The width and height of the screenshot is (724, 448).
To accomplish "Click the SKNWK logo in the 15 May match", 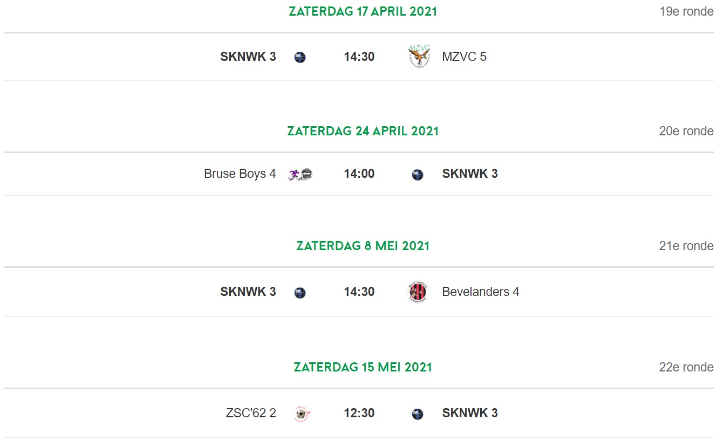I will click(x=418, y=413).
